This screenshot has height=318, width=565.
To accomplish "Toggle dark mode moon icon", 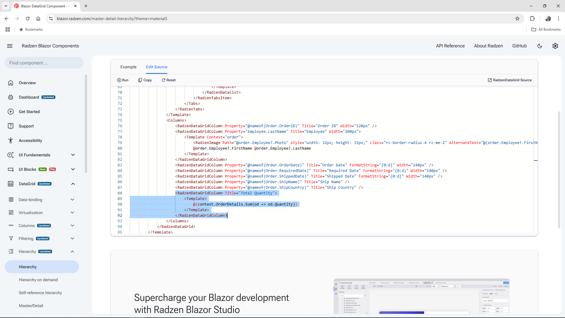I will pyautogui.click(x=540, y=46).
